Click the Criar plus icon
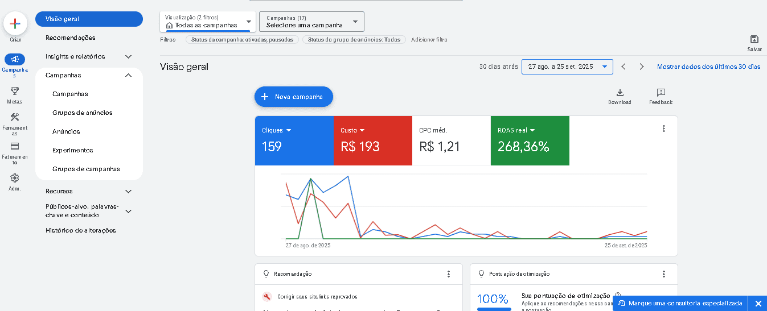Image resolution: width=767 pixels, height=311 pixels. click(x=15, y=23)
